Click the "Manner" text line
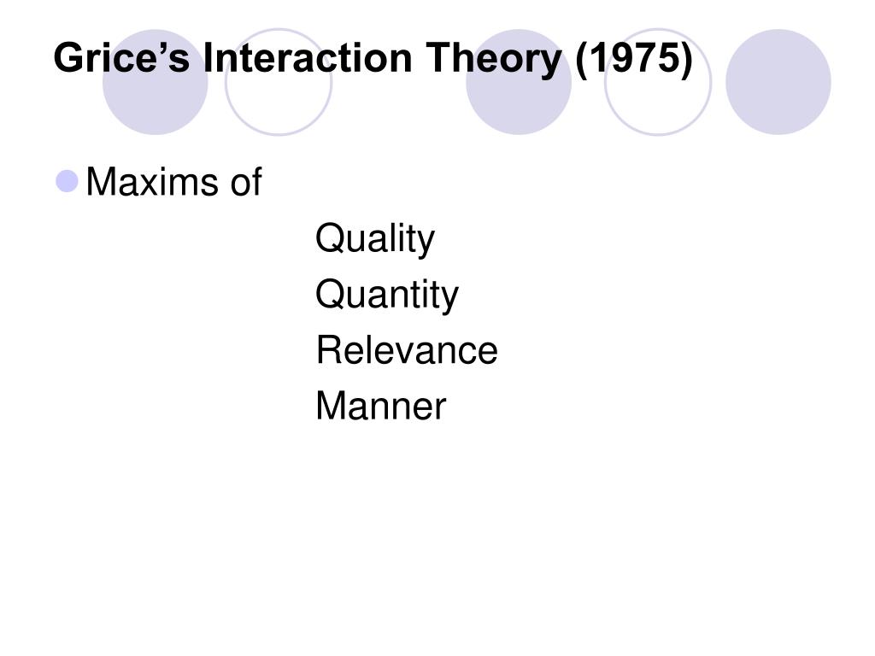 380,406
